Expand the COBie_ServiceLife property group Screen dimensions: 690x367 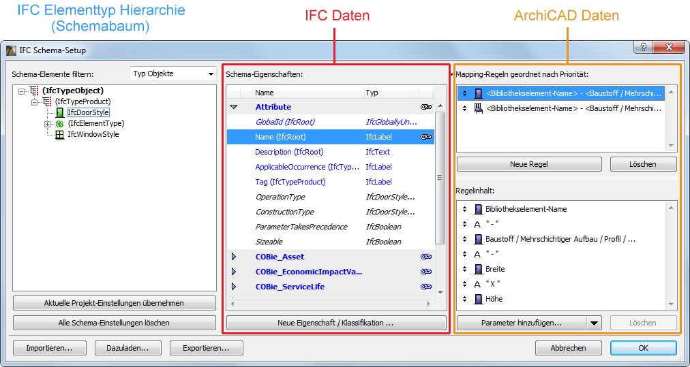pyautogui.click(x=234, y=287)
